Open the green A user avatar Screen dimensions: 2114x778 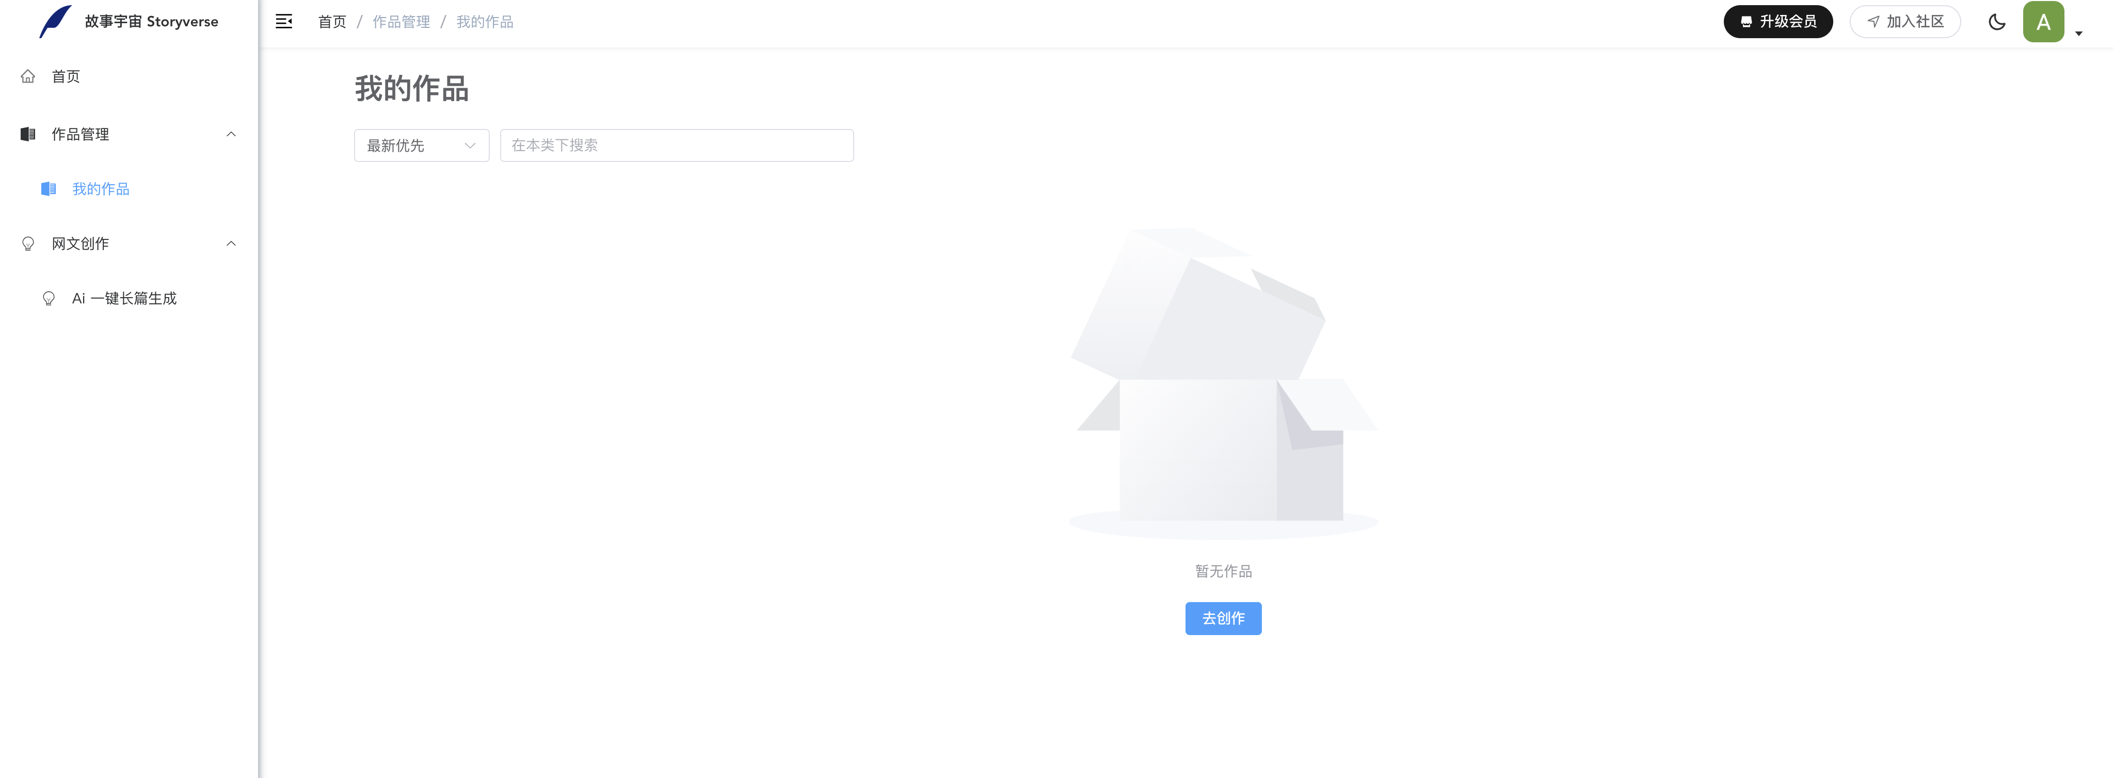click(x=2043, y=22)
